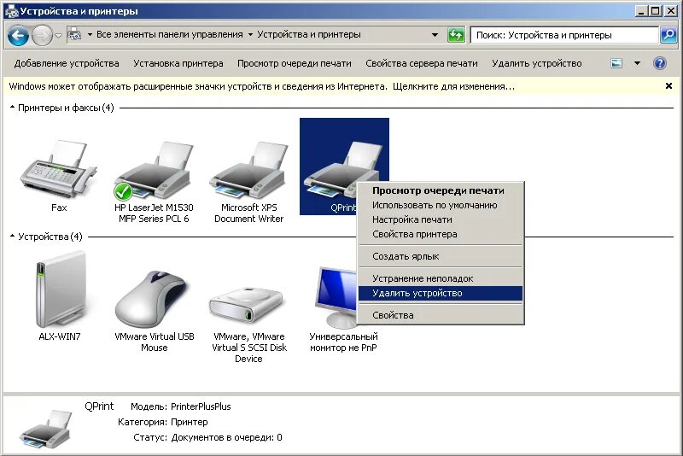Choose 'Свойства принтера' in context menu
The width and height of the screenshot is (683, 456).
441,234
